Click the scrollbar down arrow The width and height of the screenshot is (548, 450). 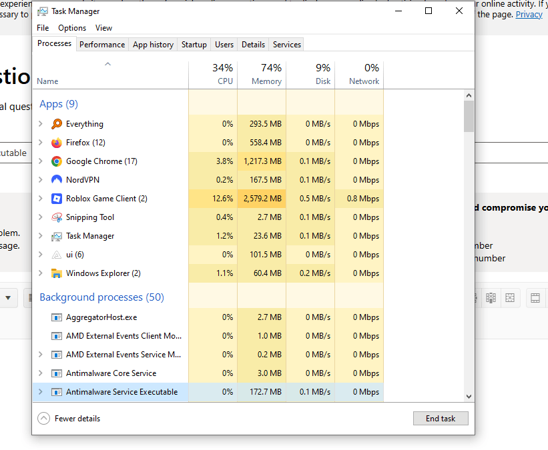(x=469, y=396)
